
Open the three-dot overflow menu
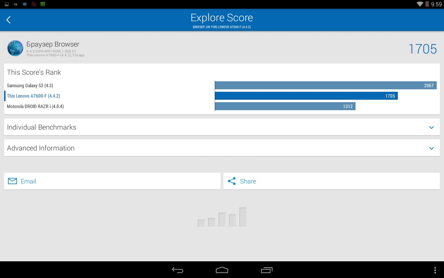tap(435, 270)
